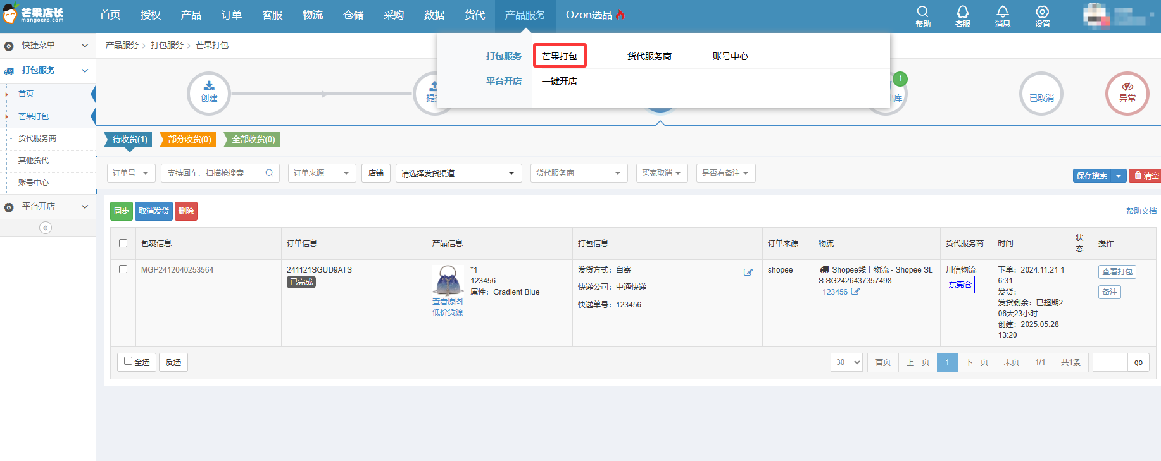Toggle the header select-all checkbox in table
1161x461 pixels.
pyautogui.click(x=123, y=243)
